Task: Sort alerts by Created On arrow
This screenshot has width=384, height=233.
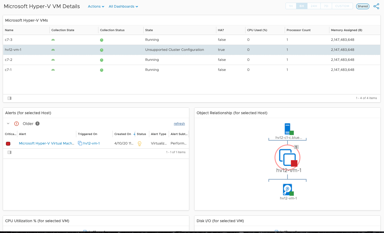Action: 134,134
